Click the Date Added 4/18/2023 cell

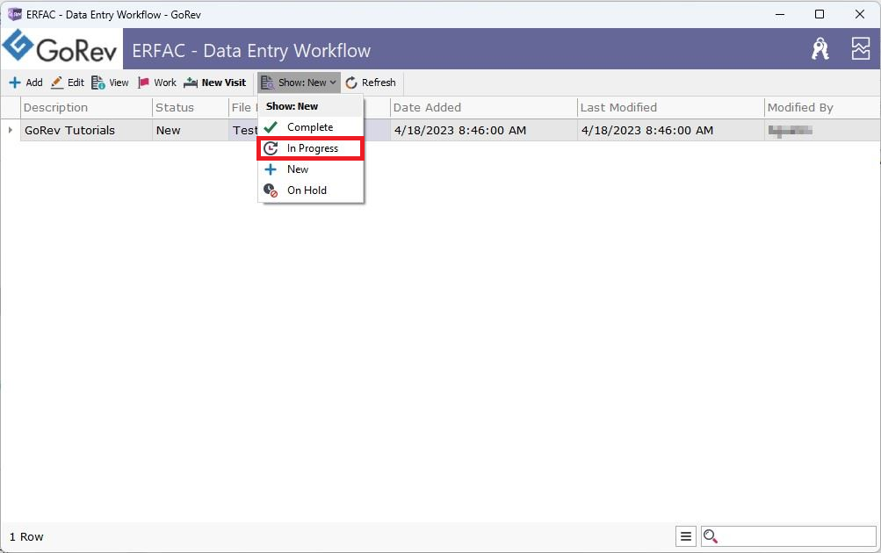tap(484, 130)
